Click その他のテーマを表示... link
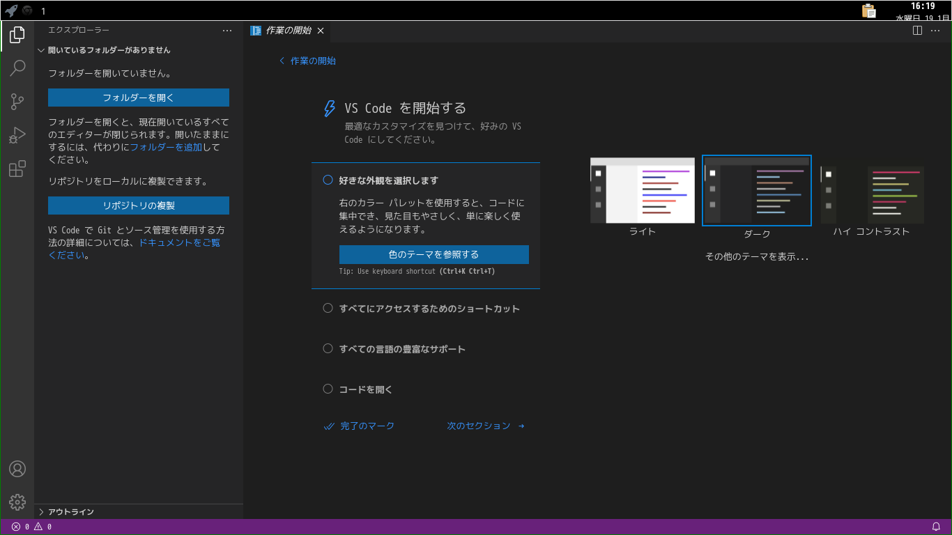The height and width of the screenshot is (535, 952). click(x=757, y=256)
